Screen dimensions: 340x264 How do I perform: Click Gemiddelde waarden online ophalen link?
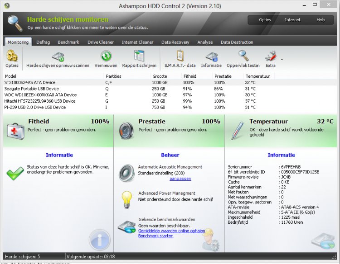(171, 231)
